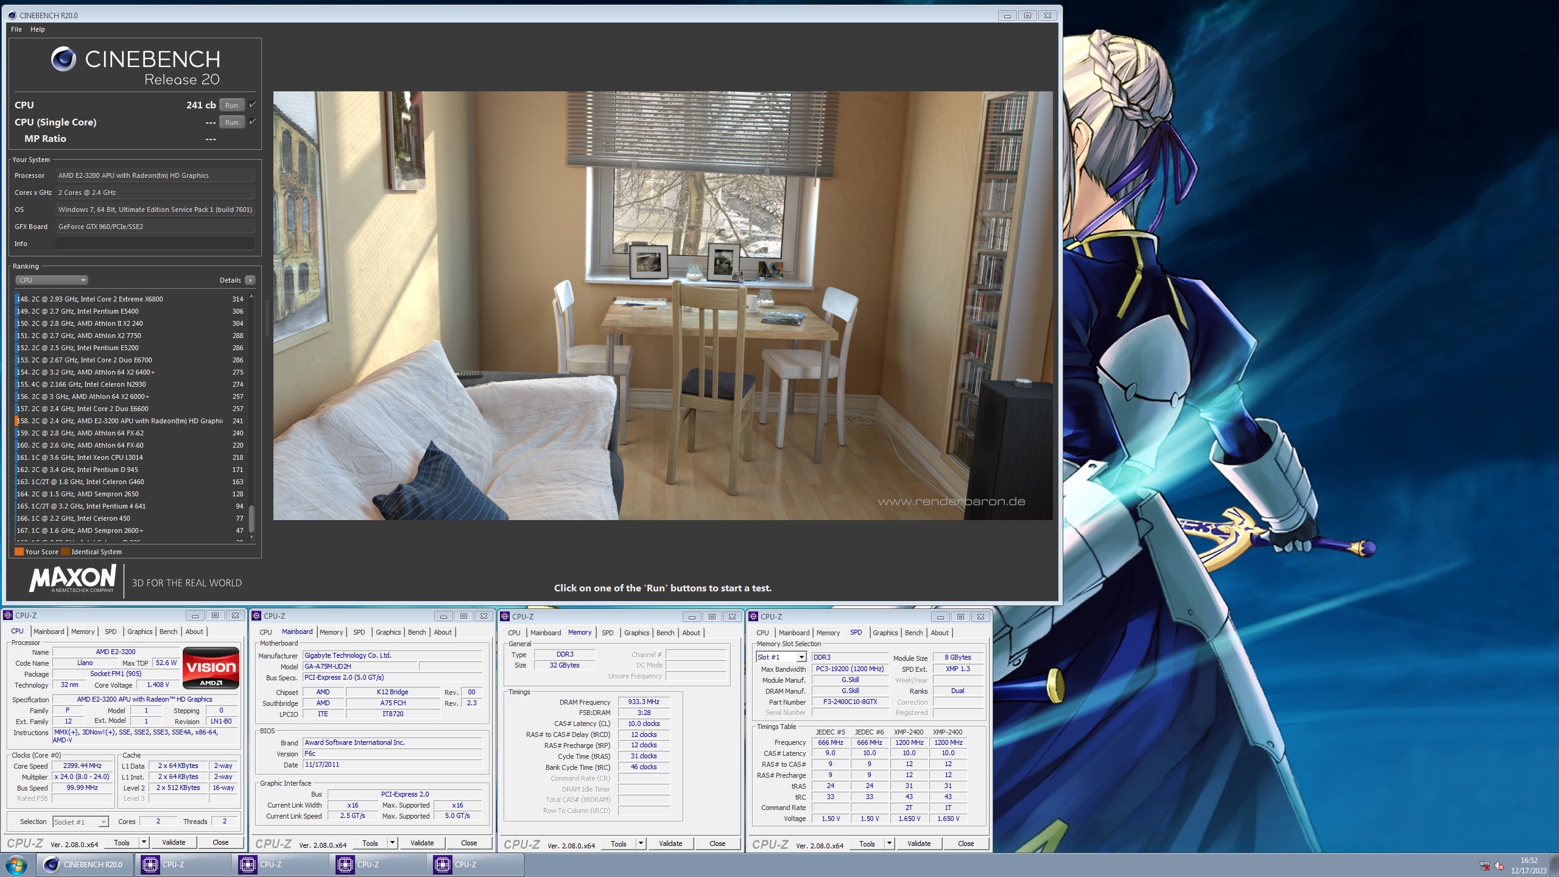
Task: Click Validate in first CPU-Z window
Action: 174,842
